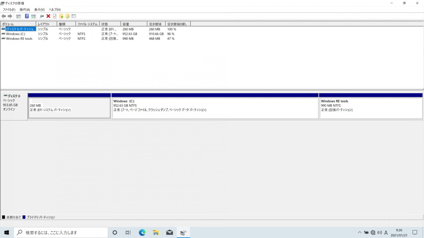
Task: Click the yellow folder with green arrow icon
Action: (x=61, y=16)
